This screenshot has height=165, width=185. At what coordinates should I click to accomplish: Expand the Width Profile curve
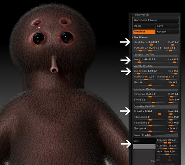pyautogui.click(x=156, y=66)
